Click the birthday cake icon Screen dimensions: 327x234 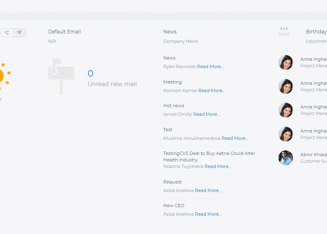point(284,31)
